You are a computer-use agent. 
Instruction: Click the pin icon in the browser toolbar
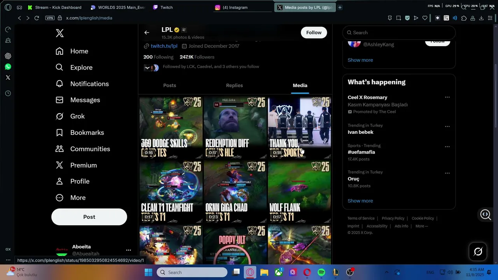[x=390, y=18]
